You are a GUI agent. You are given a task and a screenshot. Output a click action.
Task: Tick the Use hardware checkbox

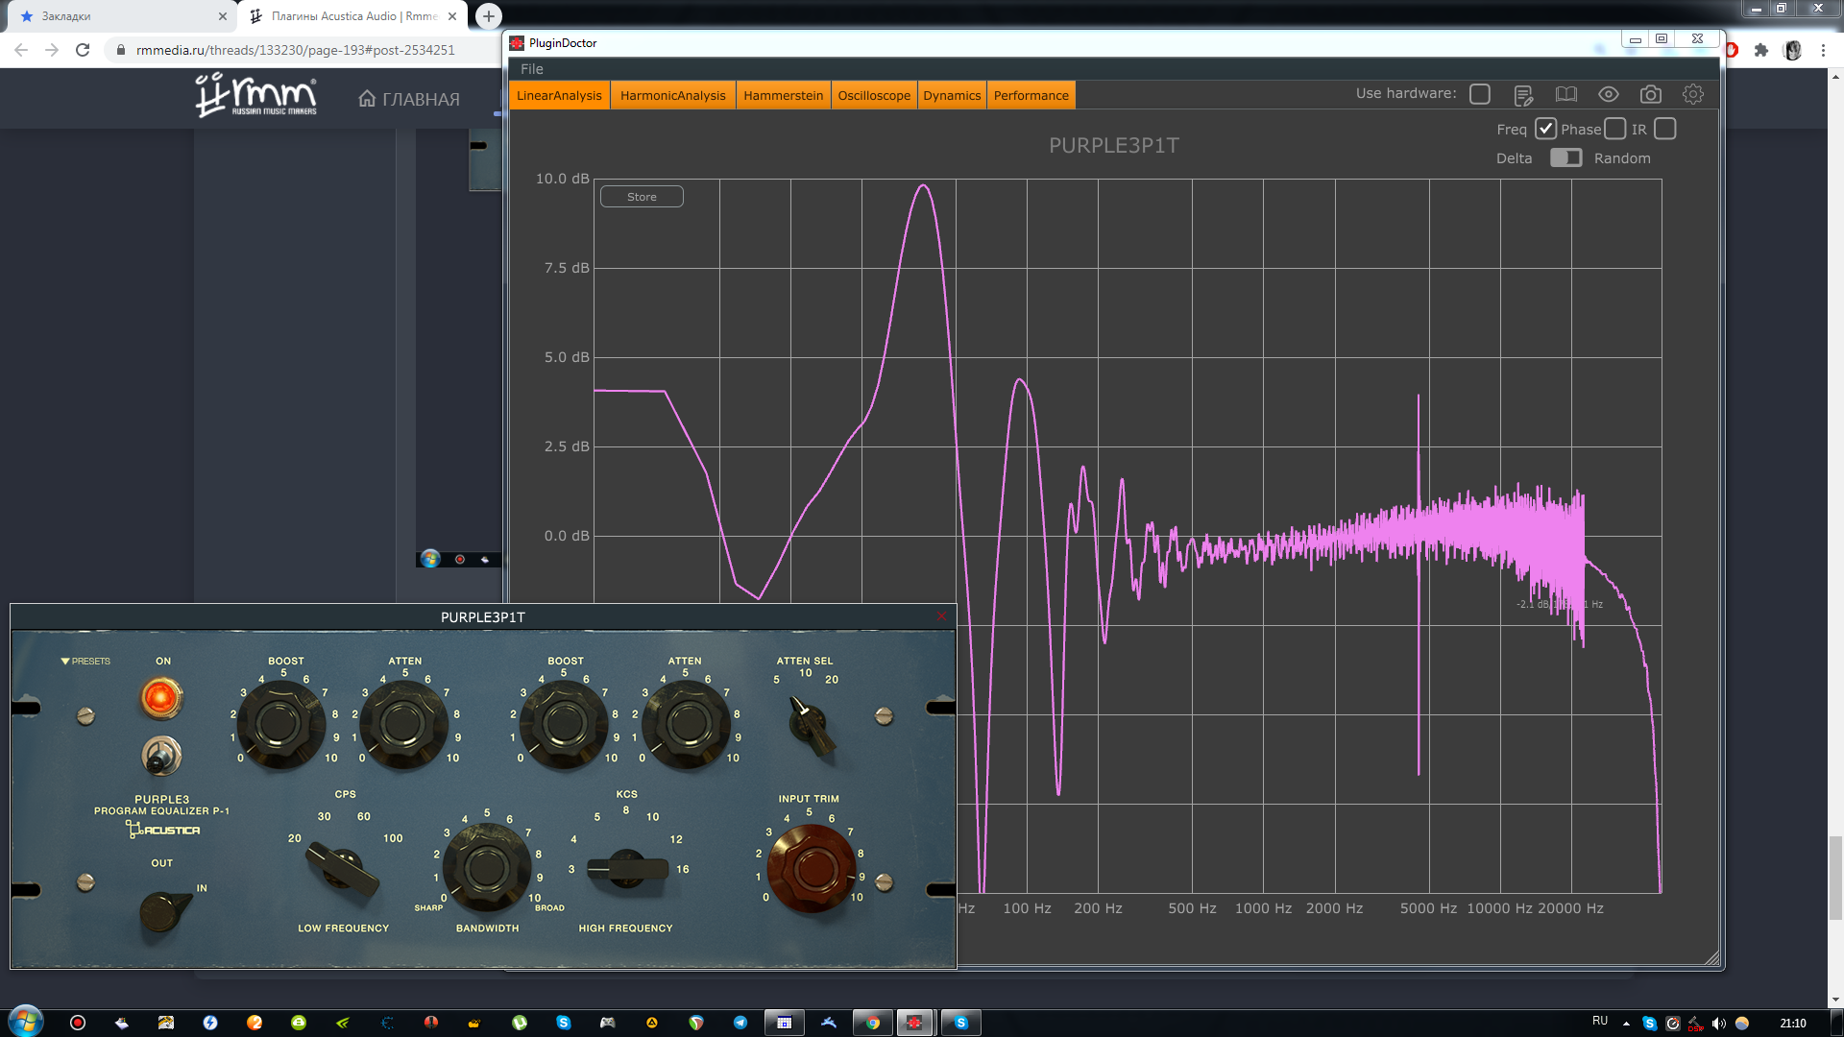click(x=1480, y=94)
